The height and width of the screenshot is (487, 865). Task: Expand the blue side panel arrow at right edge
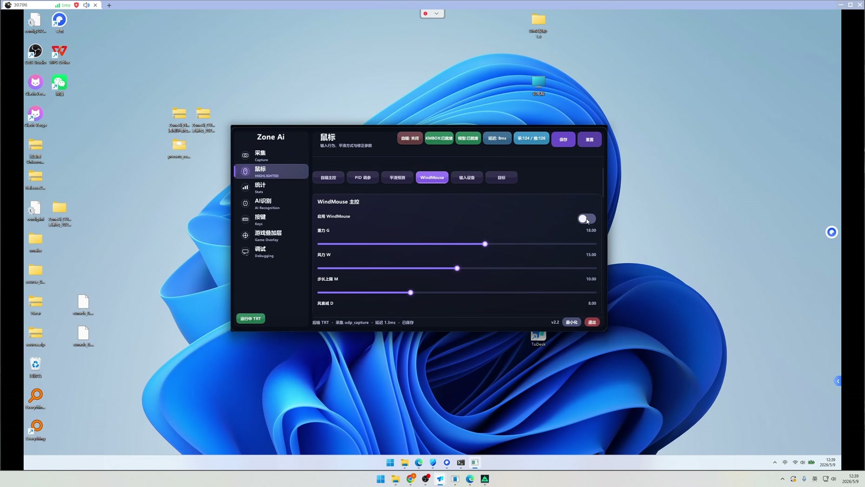pyautogui.click(x=838, y=381)
